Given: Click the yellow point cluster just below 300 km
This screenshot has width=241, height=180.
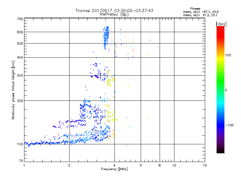Looking at the screenshot, I should (x=109, y=82).
